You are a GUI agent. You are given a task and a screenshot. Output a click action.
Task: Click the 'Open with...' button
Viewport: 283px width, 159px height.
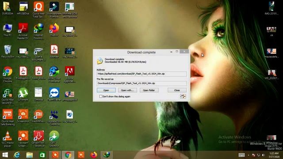127,90
